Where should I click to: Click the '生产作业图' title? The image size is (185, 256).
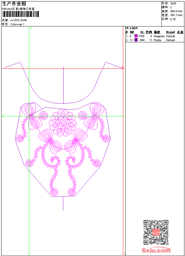[x=14, y=4]
